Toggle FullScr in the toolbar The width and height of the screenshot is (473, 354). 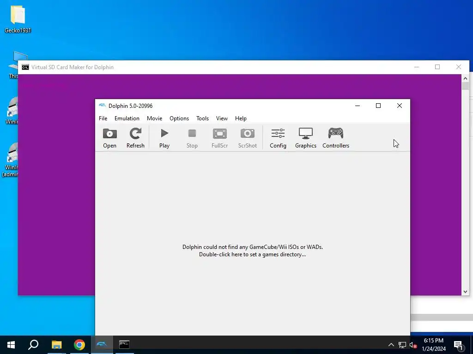[219, 138]
